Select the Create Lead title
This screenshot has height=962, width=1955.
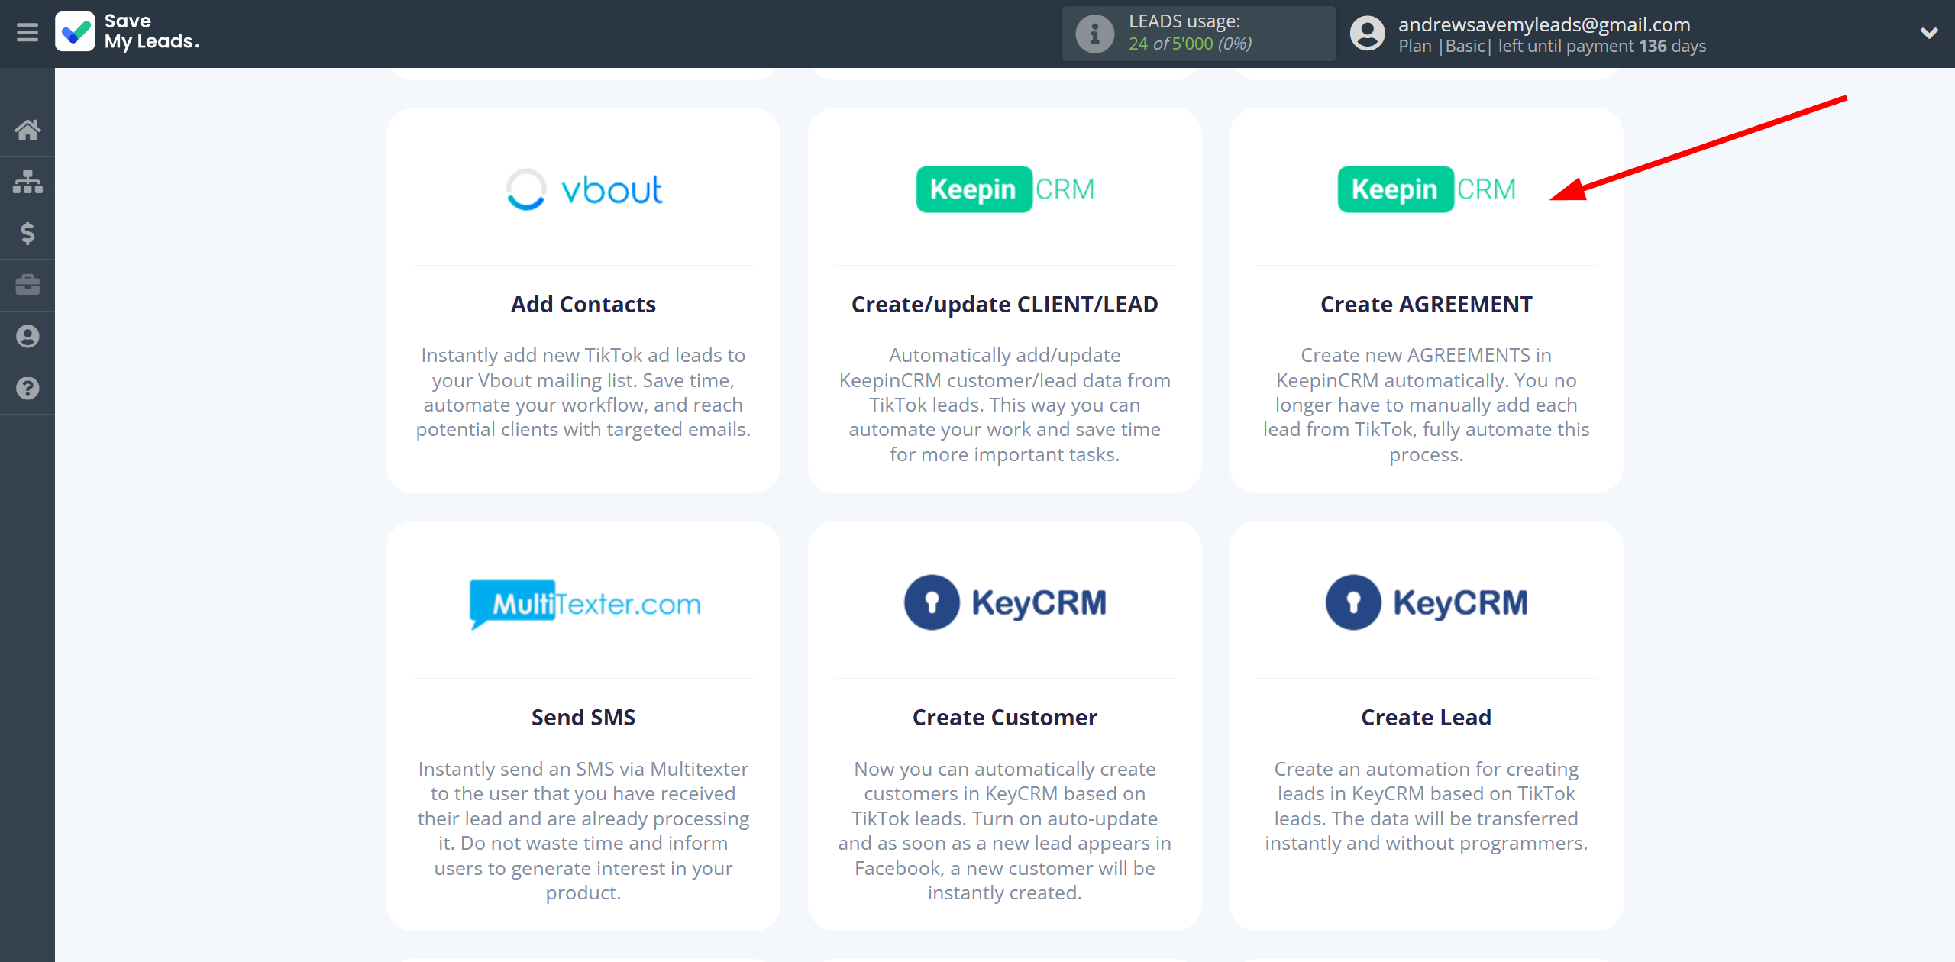pyautogui.click(x=1427, y=718)
